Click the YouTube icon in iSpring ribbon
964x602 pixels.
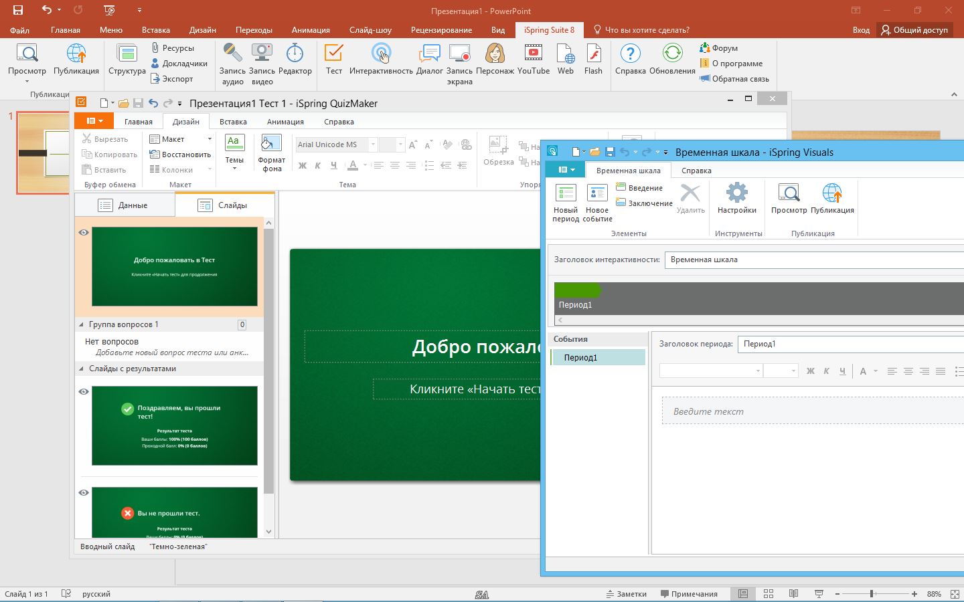[533, 59]
